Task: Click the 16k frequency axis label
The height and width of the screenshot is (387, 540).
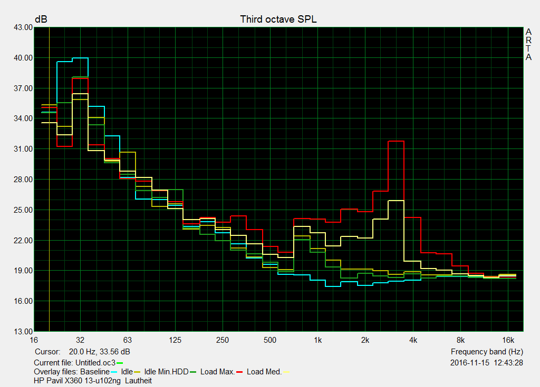Action: [508, 340]
